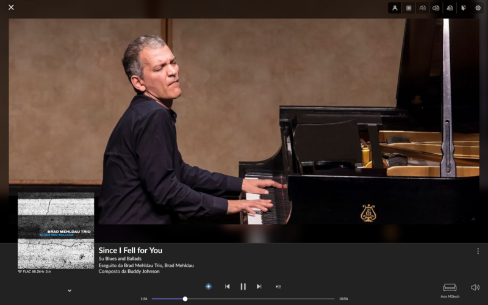Click the playback progress slider handle
The image size is (488, 305).
coord(185,299)
